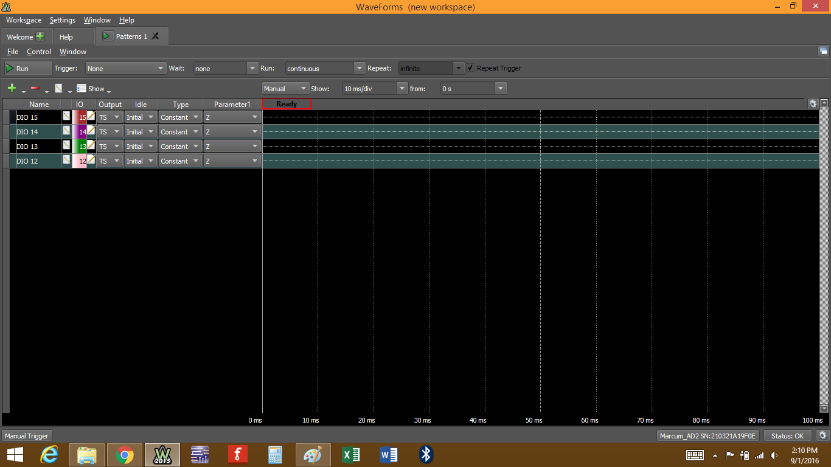Image resolution: width=831 pixels, height=467 pixels.
Task: Open the Output TS dropdown for DIO 12
Action: tap(110, 161)
